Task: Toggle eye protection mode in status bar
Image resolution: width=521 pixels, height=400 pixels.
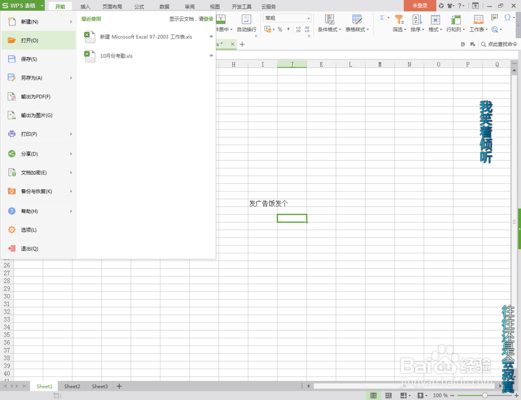Action: (x=420, y=395)
